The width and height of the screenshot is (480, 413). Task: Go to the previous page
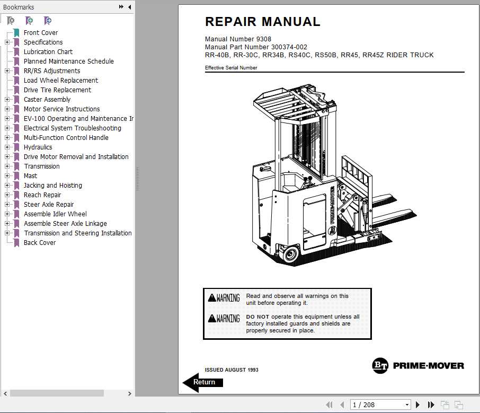(342, 405)
